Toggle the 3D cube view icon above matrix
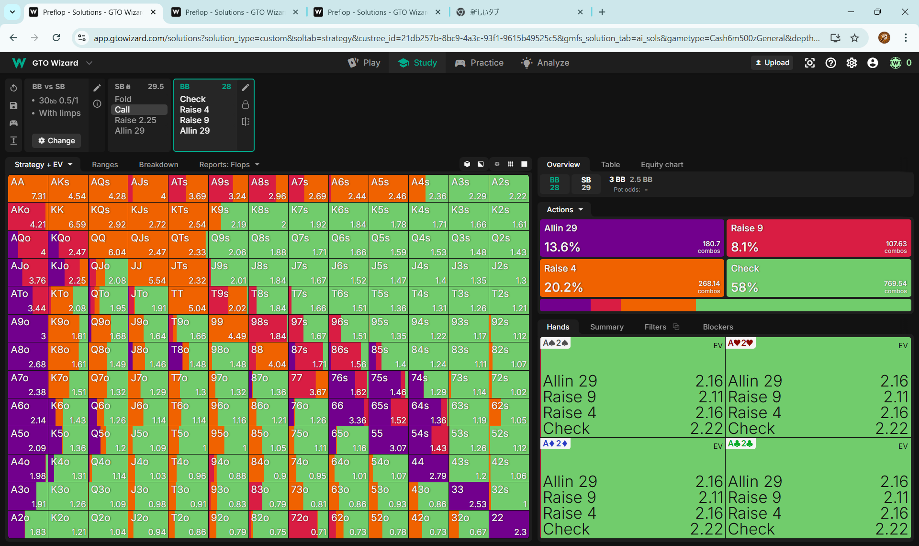 pos(467,164)
